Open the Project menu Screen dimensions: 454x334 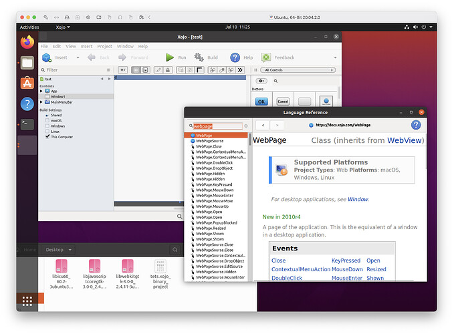click(x=104, y=46)
